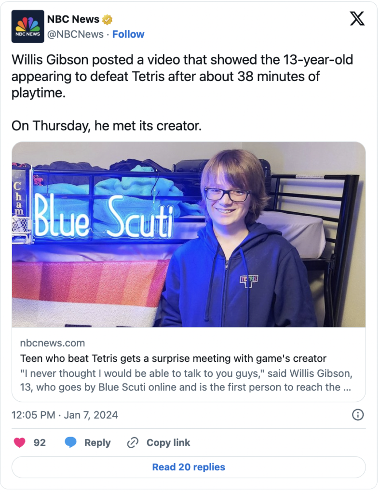Select the Copy link text
The width and height of the screenshot is (380, 494).
168,443
